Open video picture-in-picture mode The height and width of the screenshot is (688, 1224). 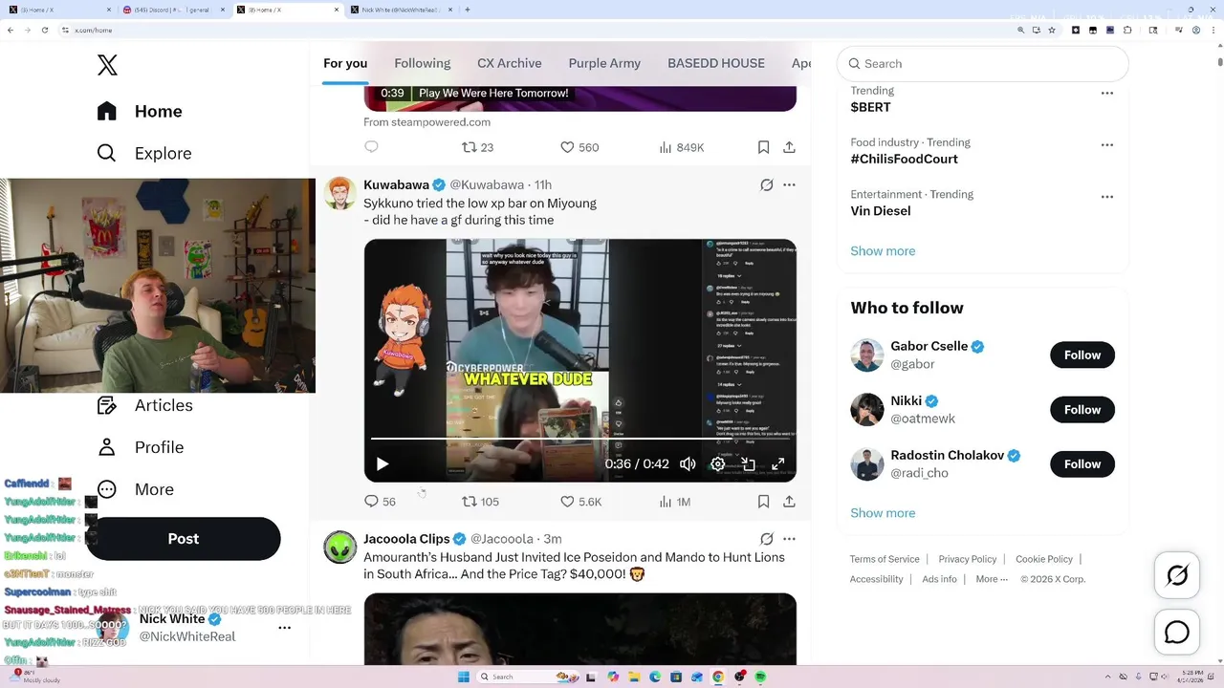point(748,463)
